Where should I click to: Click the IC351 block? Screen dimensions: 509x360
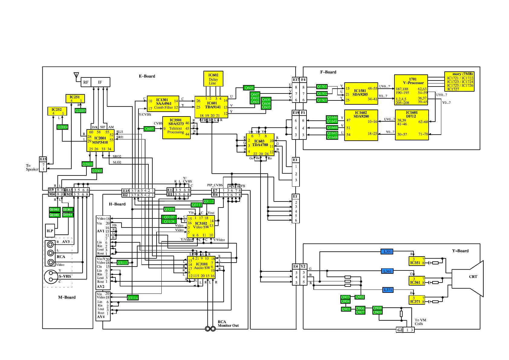click(x=417, y=261)
